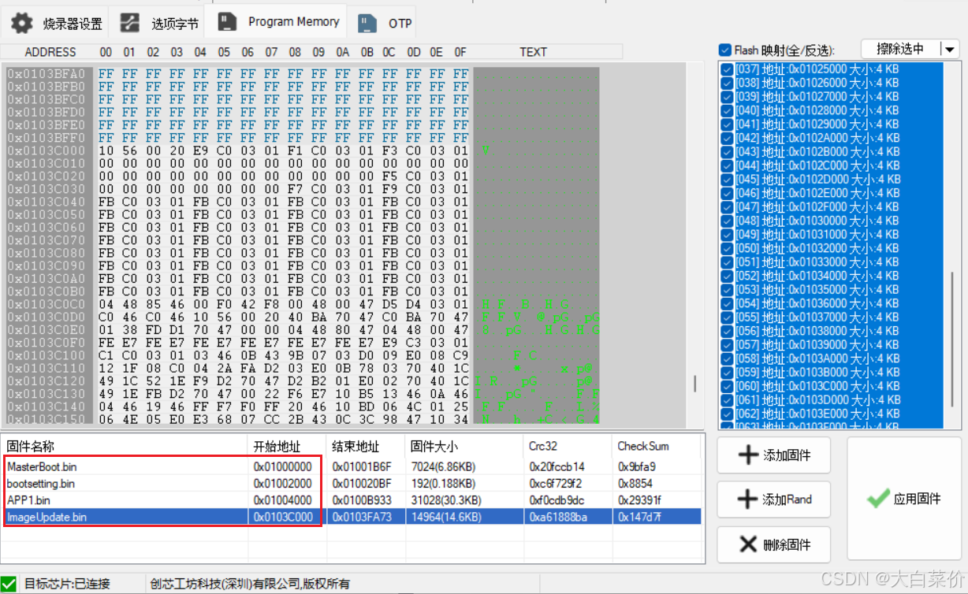
Task: Uncheck sector [060] 地址:0x0103C000
Action: pos(727,386)
